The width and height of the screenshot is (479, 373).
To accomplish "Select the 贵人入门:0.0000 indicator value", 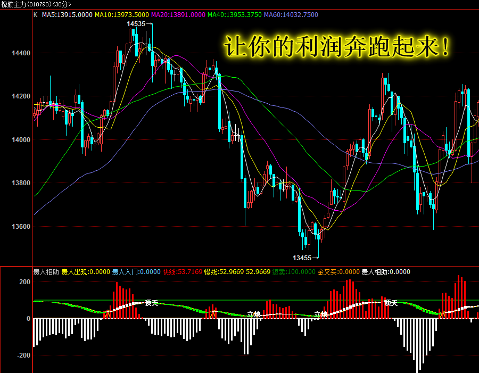I will point(136,272).
